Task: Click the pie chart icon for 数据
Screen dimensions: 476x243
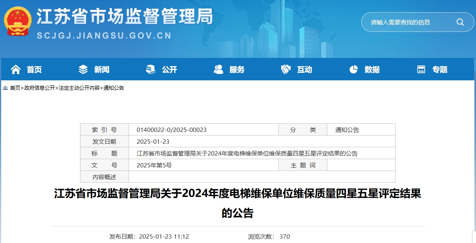Action: pyautogui.click(x=353, y=70)
